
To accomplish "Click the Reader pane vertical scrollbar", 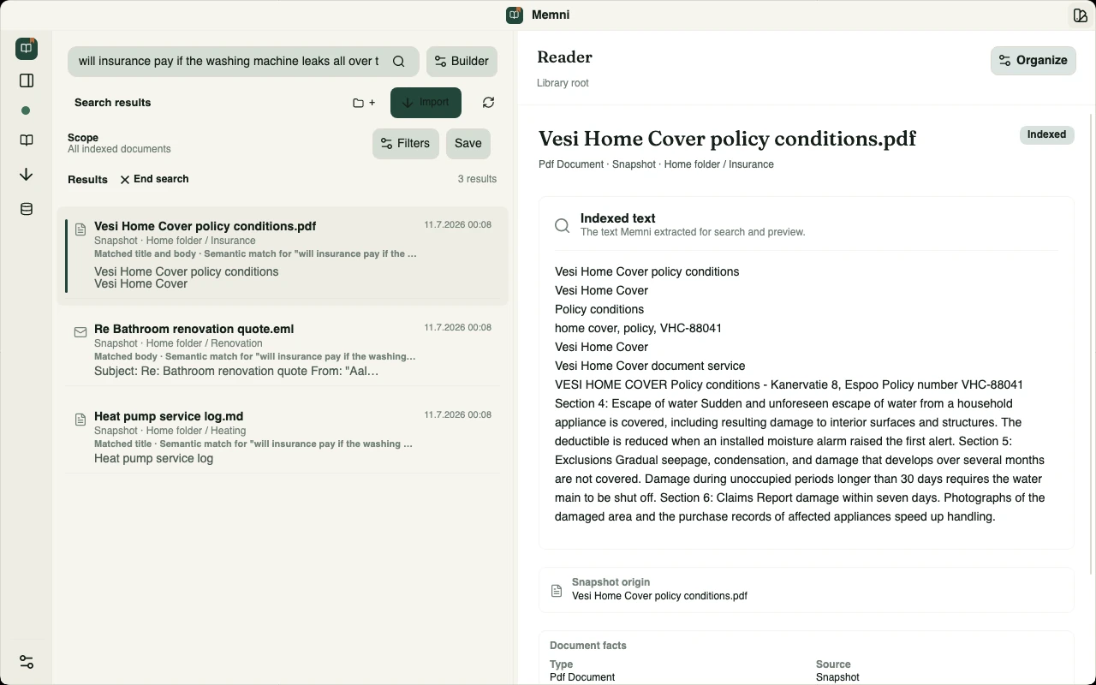I will coord(1091,342).
